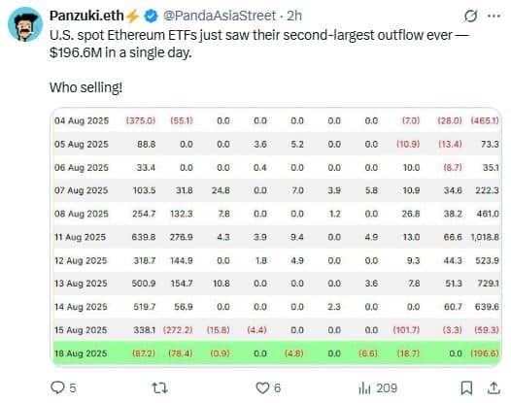
Task: Click the 209 views count
Action: 387,388
